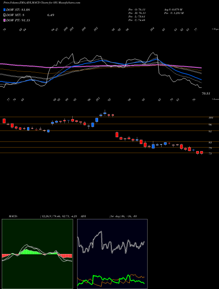Click the blue DOW ST legend swatch
Screen dimensions: 219x289
4,10
